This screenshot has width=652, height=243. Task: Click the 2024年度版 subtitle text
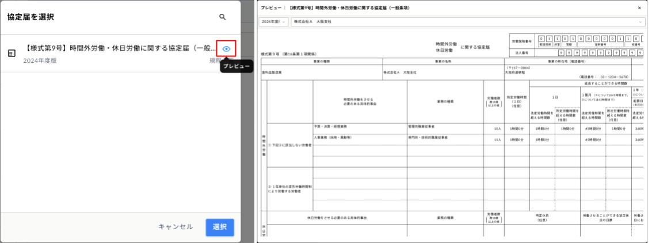pyautogui.click(x=40, y=60)
